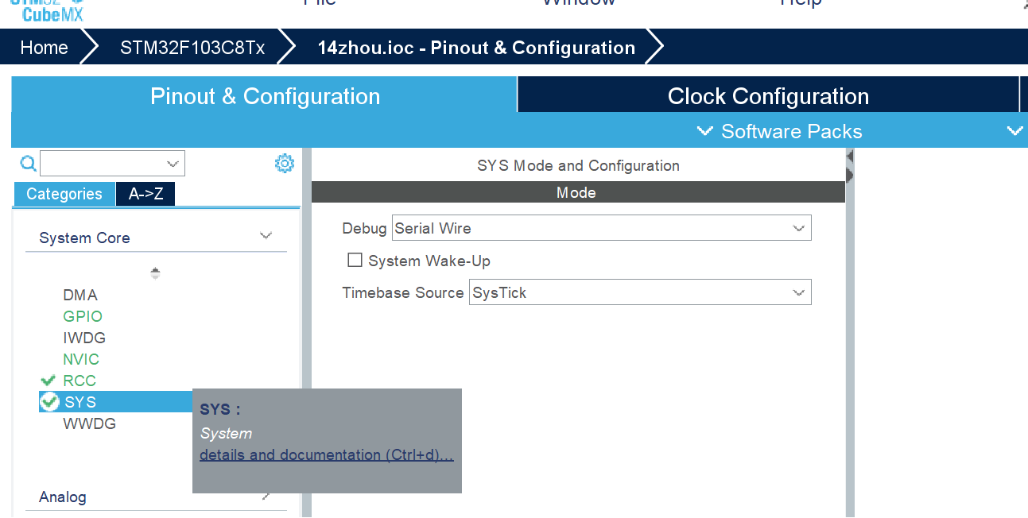Collapse the System Core category

(266, 236)
